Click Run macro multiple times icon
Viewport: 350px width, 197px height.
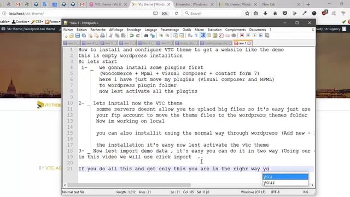point(260,36)
